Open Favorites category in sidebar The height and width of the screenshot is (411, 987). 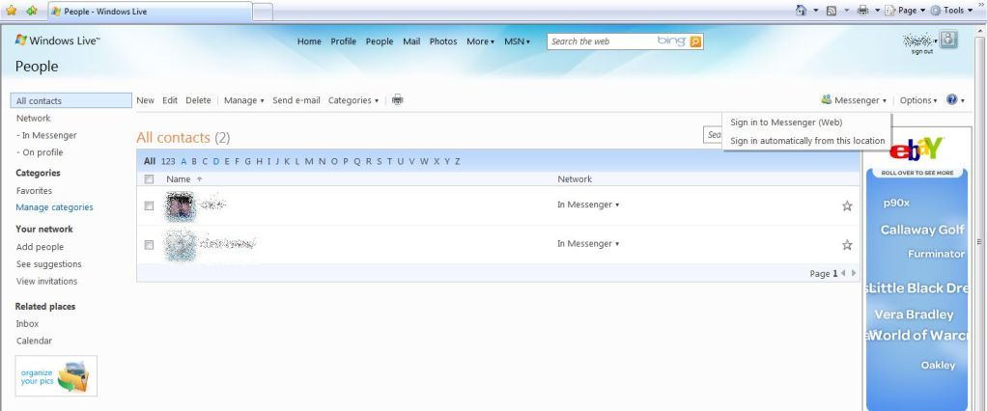click(x=34, y=190)
